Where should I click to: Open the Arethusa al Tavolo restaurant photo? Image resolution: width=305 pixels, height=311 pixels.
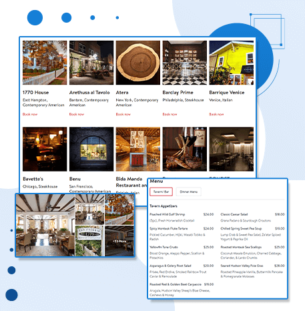(x=91, y=63)
